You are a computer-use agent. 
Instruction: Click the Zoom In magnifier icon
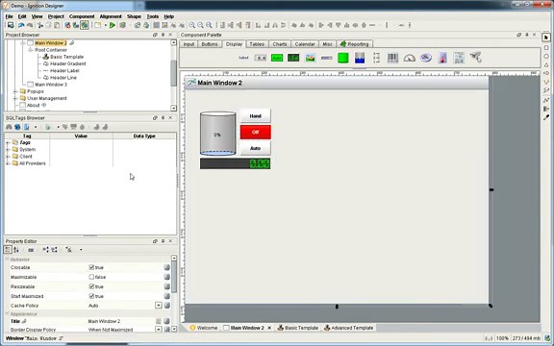[x=191, y=25]
